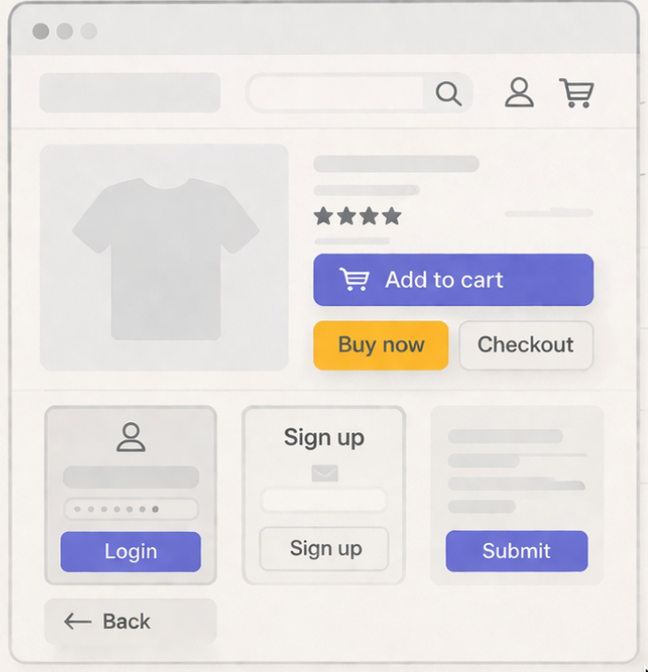648x672 pixels.
Task: Click the search magnifier icon
Action: point(448,93)
